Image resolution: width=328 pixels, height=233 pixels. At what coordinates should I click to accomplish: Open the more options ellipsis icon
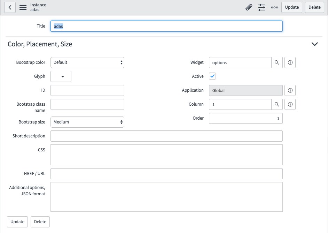[274, 7]
